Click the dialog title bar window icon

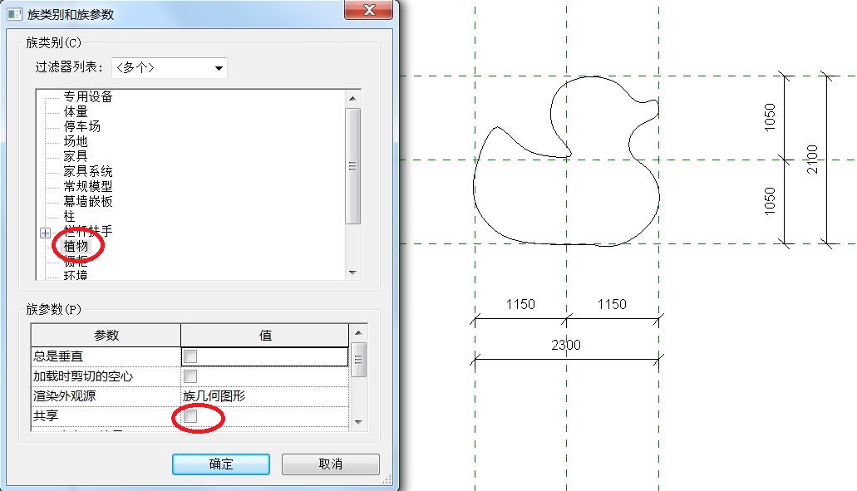tap(15, 13)
